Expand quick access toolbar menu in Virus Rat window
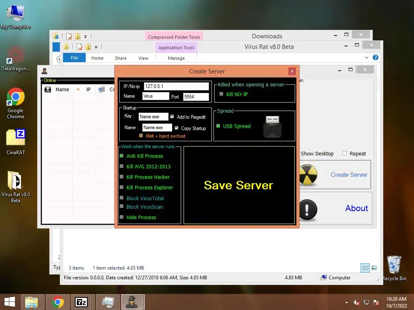414x310 pixels. click(x=96, y=47)
